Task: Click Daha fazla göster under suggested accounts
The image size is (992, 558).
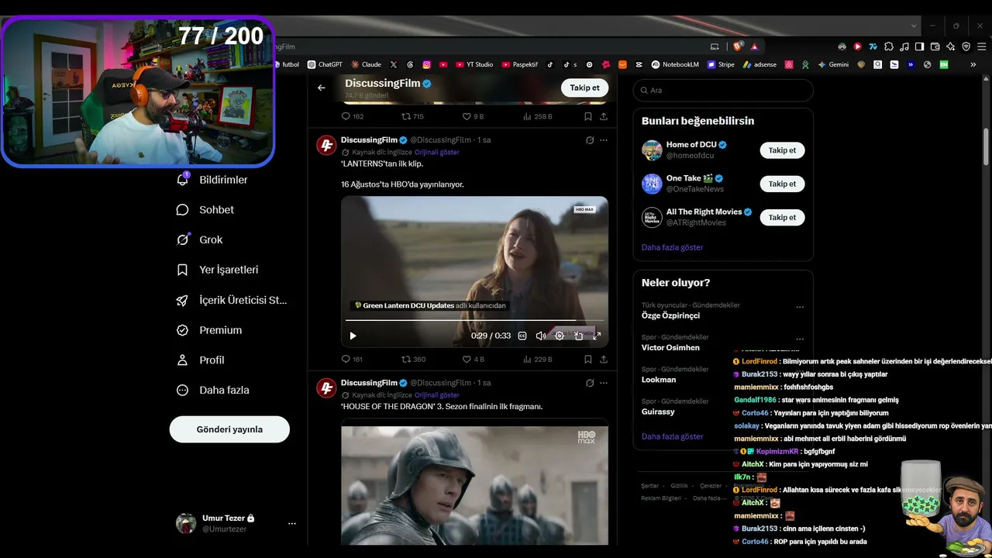Action: pos(673,247)
